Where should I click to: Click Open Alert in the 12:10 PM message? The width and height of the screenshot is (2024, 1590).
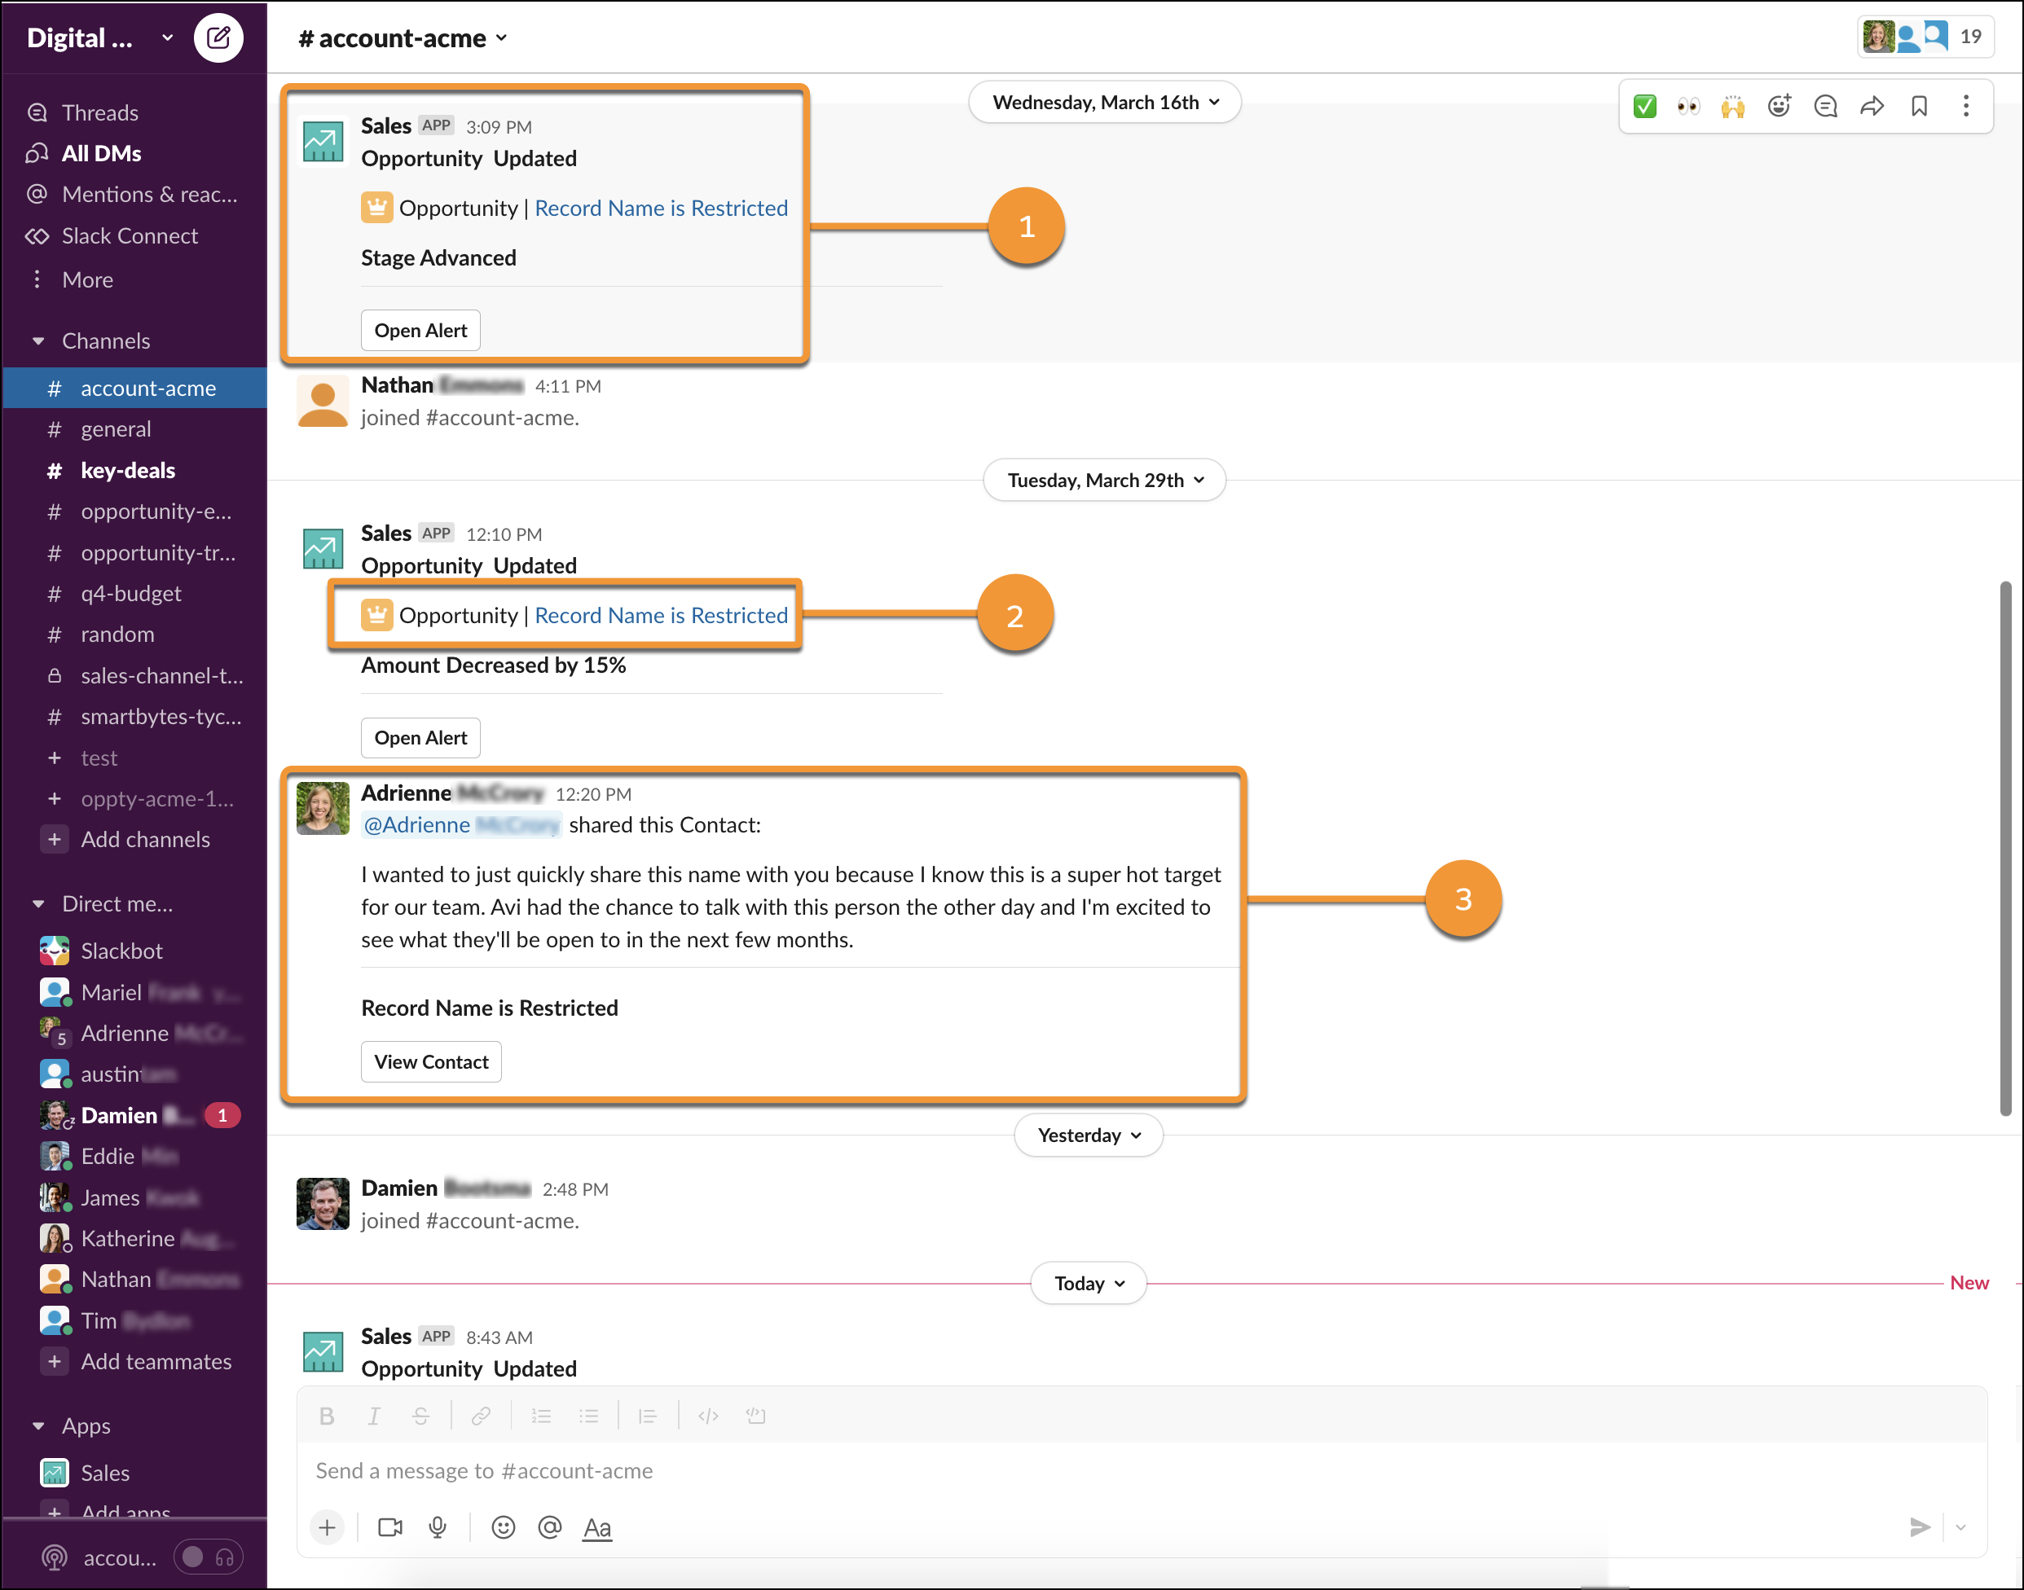[x=420, y=738]
